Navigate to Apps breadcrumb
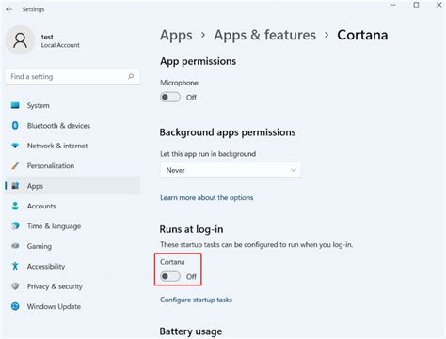Viewport: 446px width, 339px height. point(176,35)
